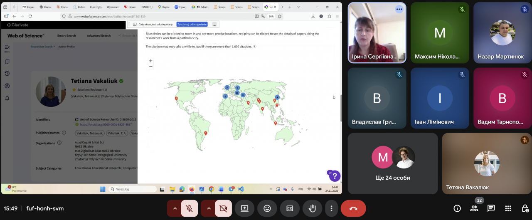Expand audio settings arrow beside microphone
Viewport: 532px width, 220px height.
(175, 208)
